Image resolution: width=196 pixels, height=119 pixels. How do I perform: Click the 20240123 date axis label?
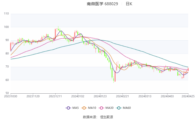click(100, 96)
